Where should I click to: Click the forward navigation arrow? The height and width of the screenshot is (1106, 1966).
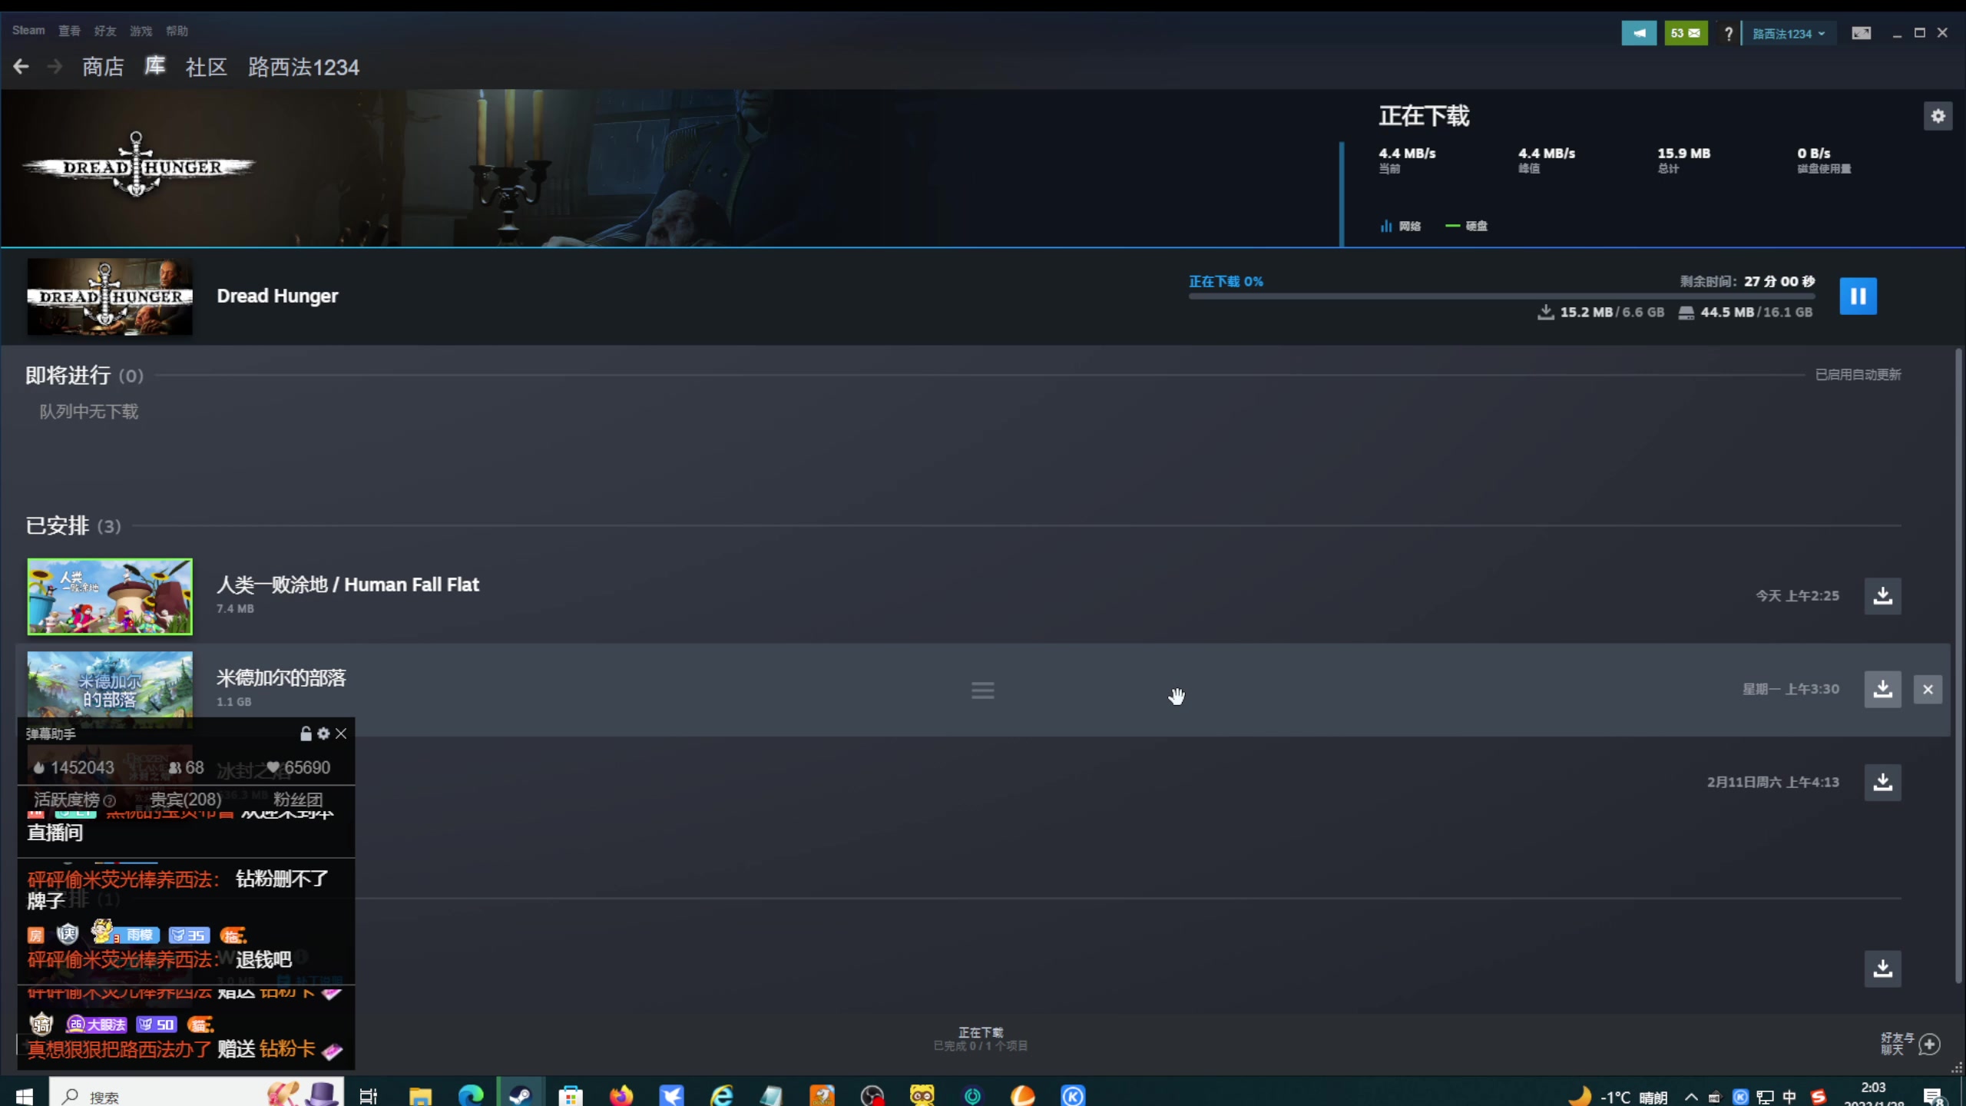point(55,68)
